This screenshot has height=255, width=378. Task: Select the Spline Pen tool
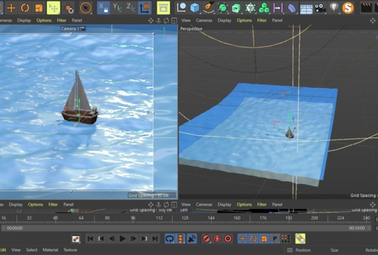click(x=209, y=8)
